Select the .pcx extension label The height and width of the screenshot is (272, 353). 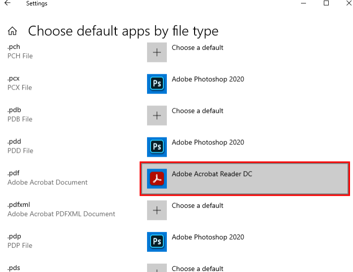(13, 79)
